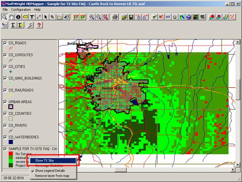Screen dimensions: 242x182
Task: Select the yellow label tag tool
Action: point(25,17)
